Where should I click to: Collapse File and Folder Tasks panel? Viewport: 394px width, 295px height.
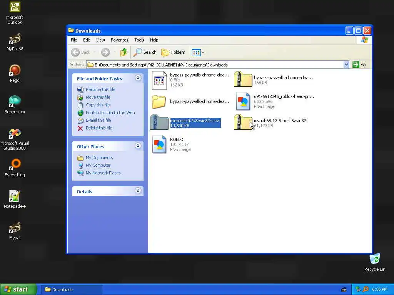coord(138,78)
